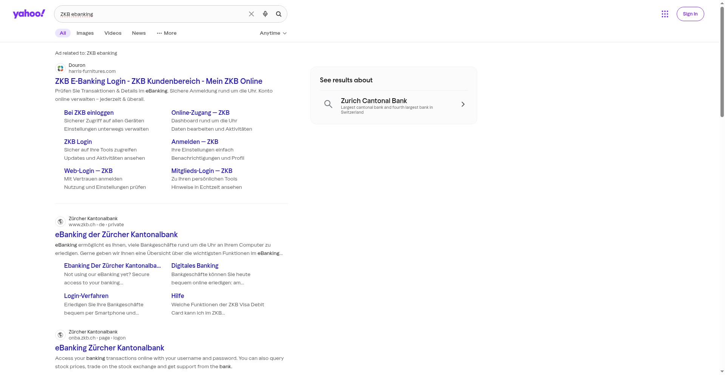Viewport: 725px width, 375px height.
Task: Switch to the News tab
Action: (x=139, y=33)
